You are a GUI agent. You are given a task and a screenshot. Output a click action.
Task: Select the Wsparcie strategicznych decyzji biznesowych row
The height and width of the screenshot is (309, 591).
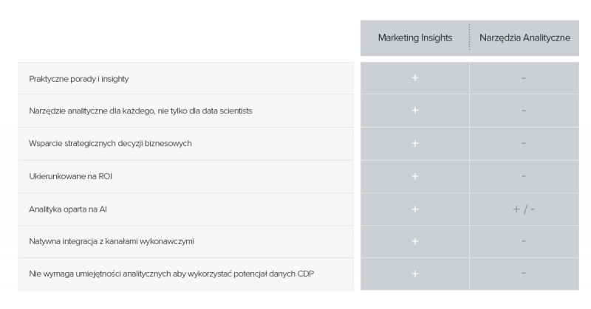pos(186,143)
